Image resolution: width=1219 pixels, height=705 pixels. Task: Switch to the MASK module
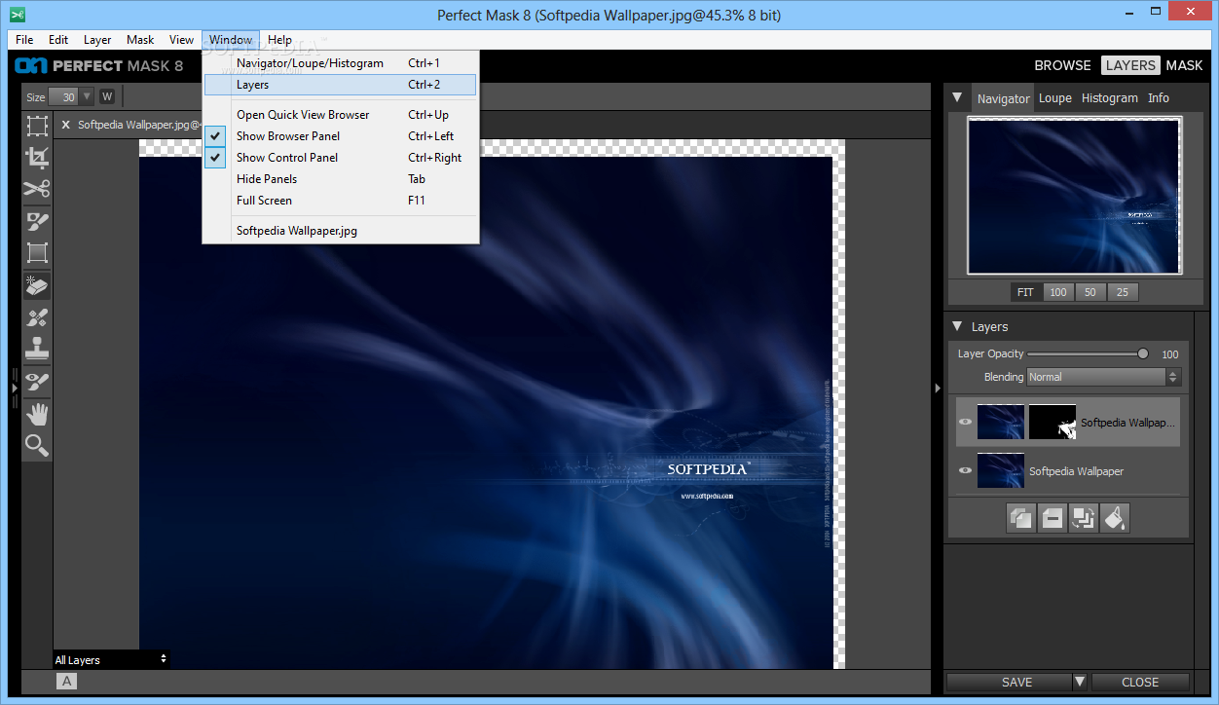point(1184,65)
